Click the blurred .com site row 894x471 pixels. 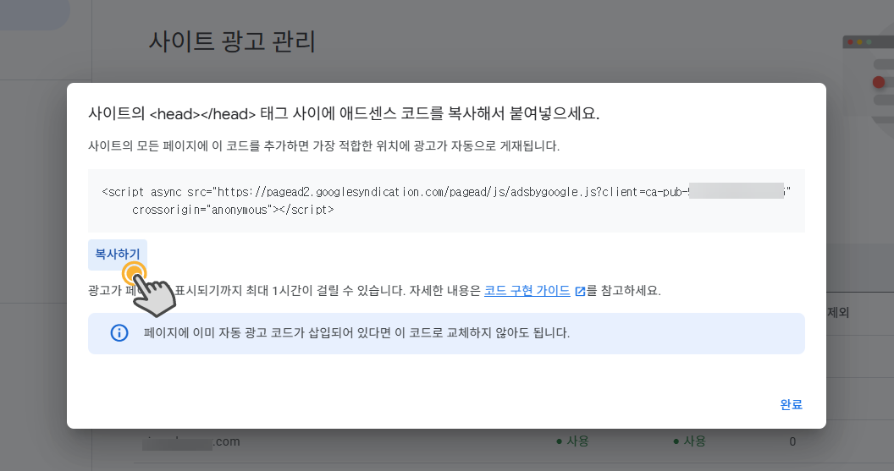(x=191, y=441)
